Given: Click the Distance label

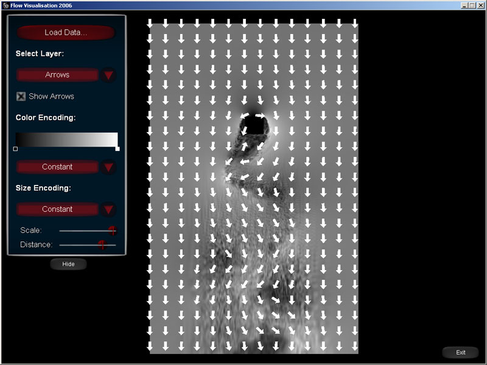Looking at the screenshot, I should [x=36, y=245].
